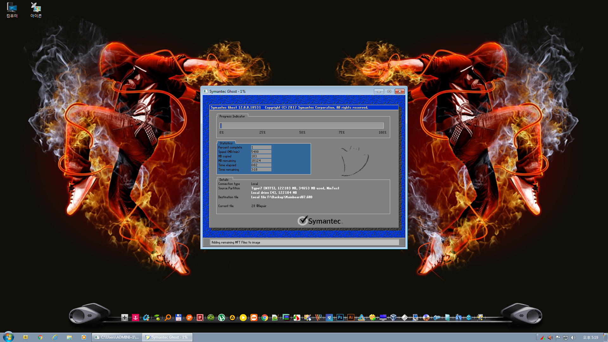Minimize the Symantec Ghost window
Screen dimensions: 608x342
[379, 92]
